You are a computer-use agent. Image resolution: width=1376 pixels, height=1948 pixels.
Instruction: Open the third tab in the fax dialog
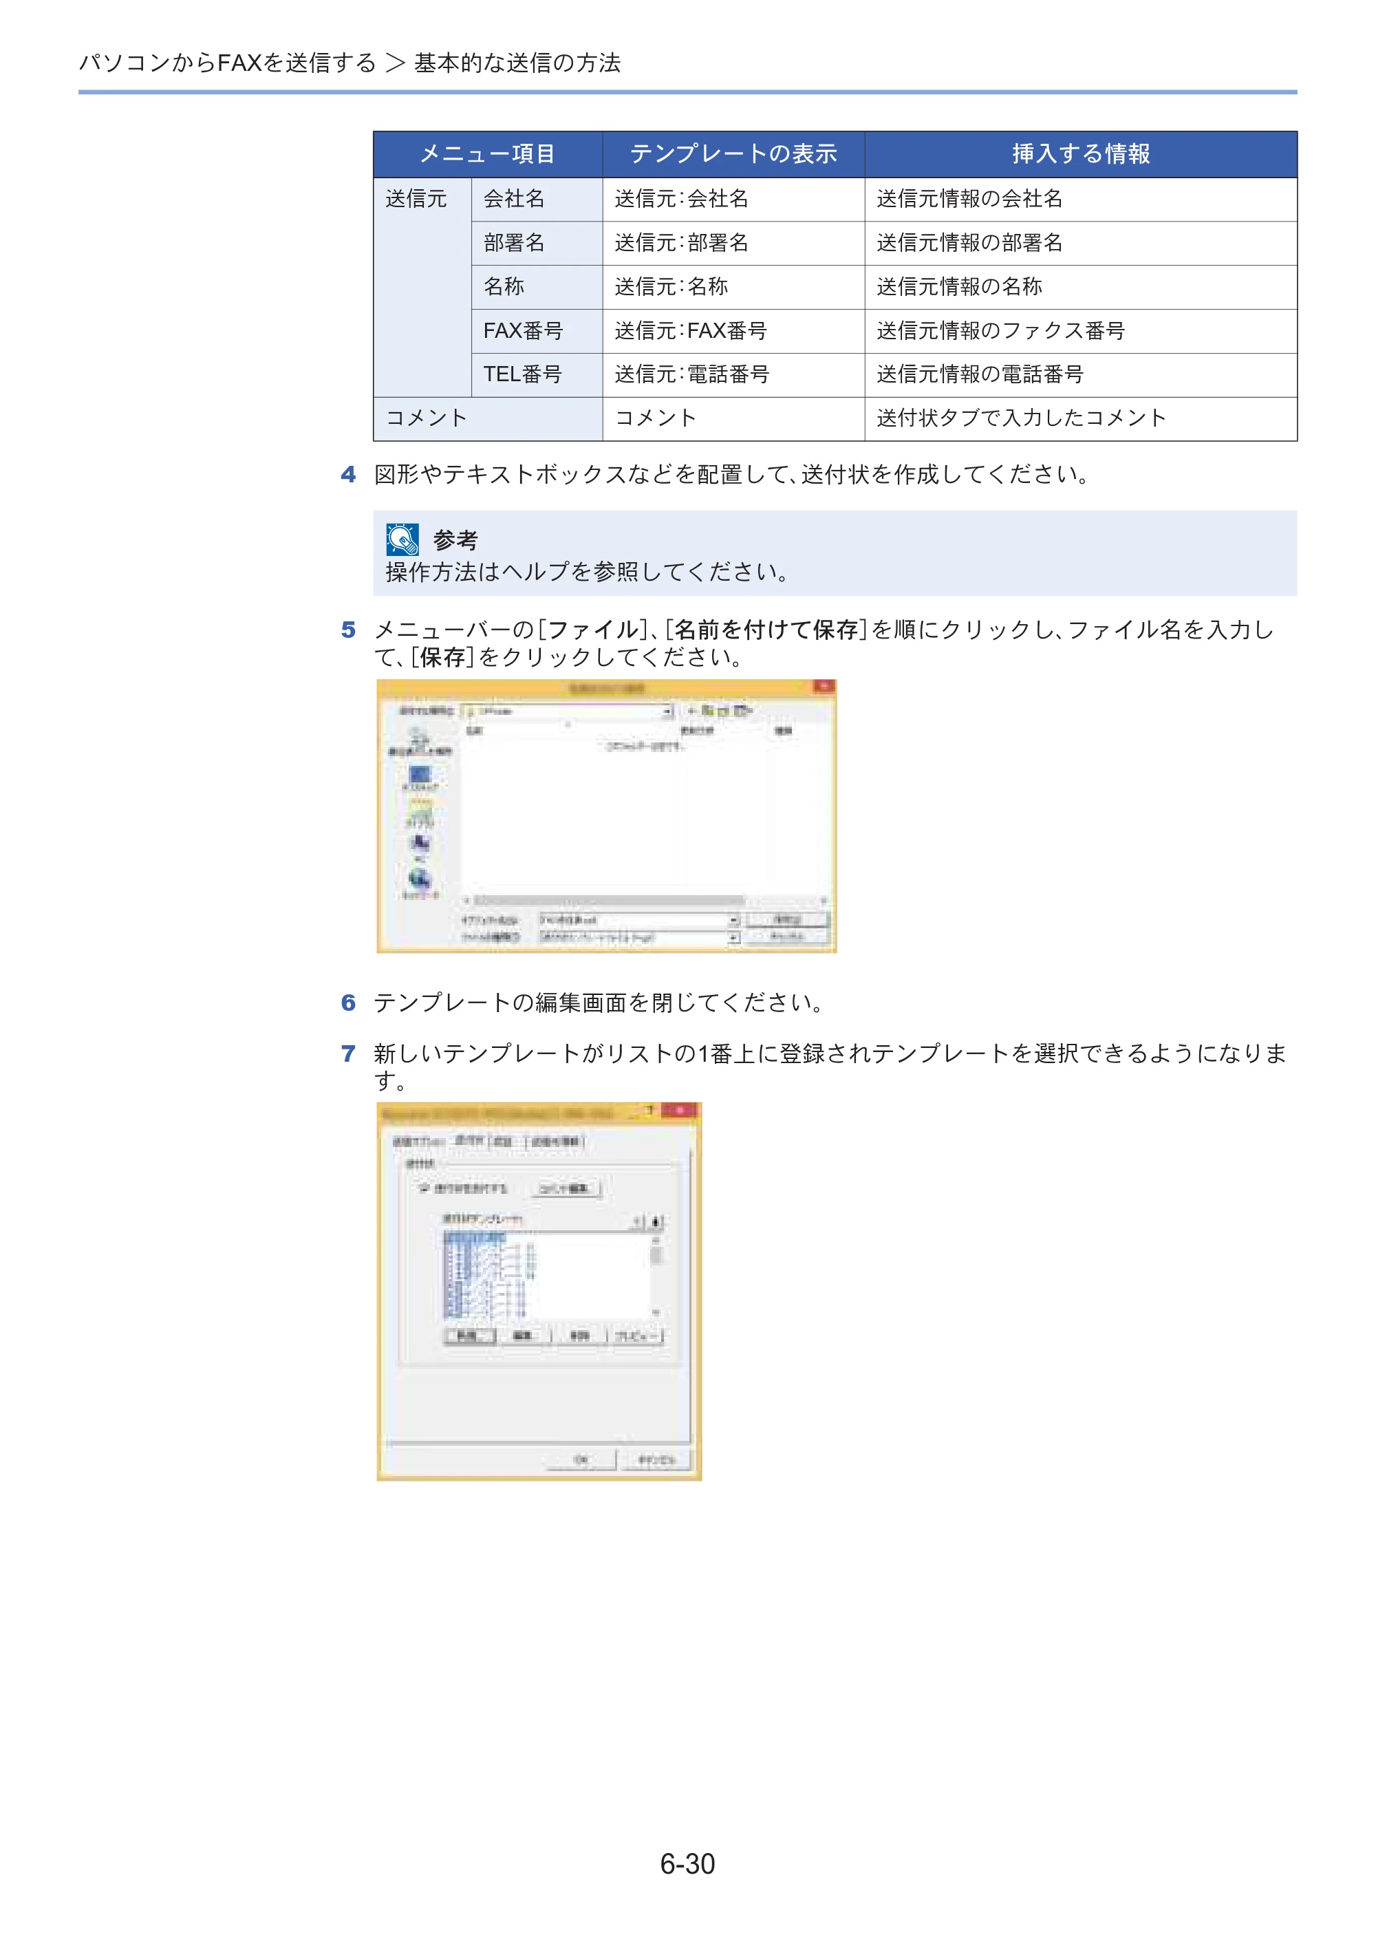pos(504,1142)
